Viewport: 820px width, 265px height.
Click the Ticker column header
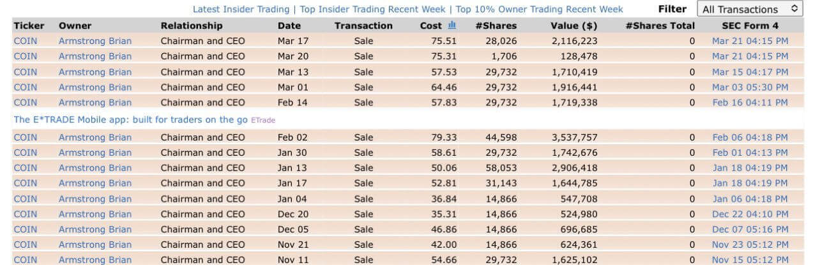coord(29,26)
